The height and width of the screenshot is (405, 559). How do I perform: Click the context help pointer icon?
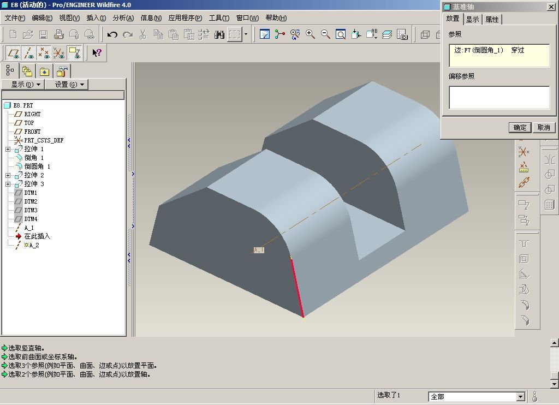(x=97, y=53)
